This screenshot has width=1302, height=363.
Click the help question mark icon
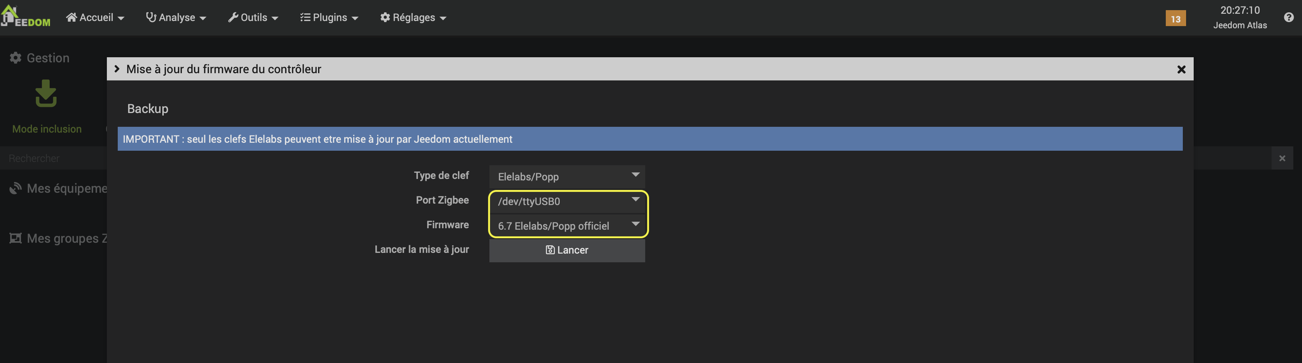pyautogui.click(x=1288, y=18)
